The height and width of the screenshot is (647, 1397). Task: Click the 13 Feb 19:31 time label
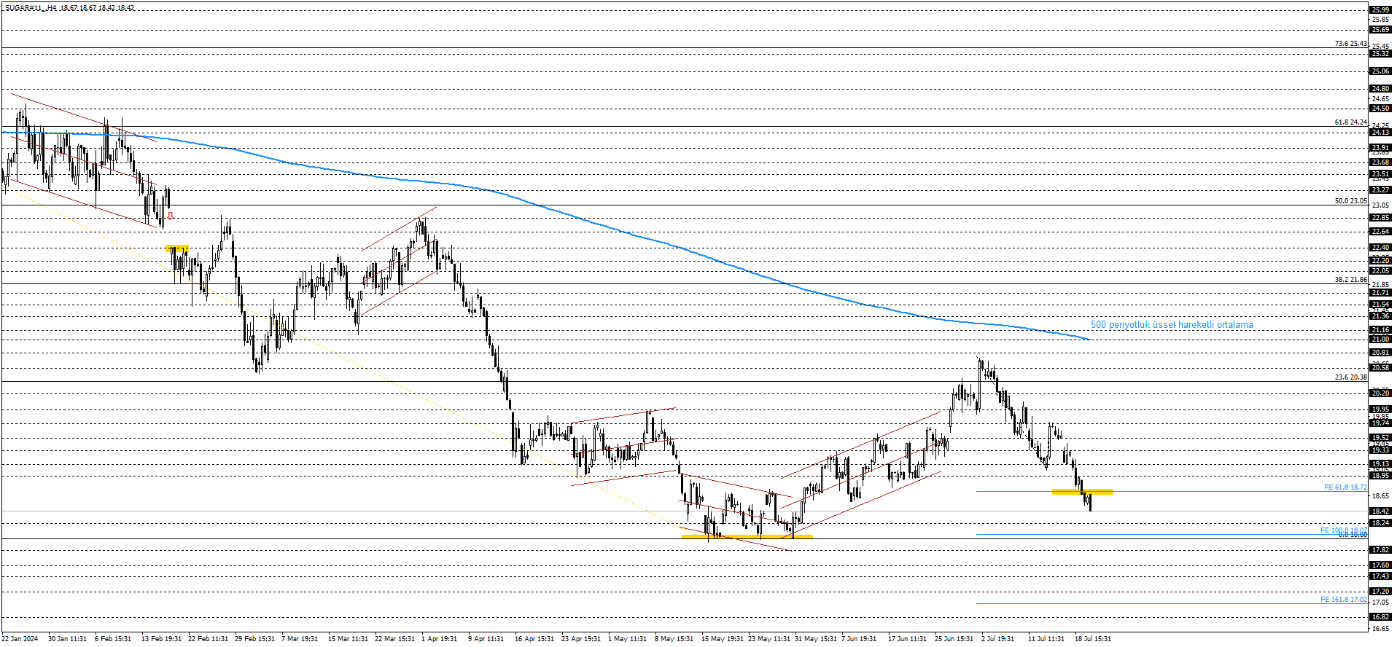click(161, 639)
